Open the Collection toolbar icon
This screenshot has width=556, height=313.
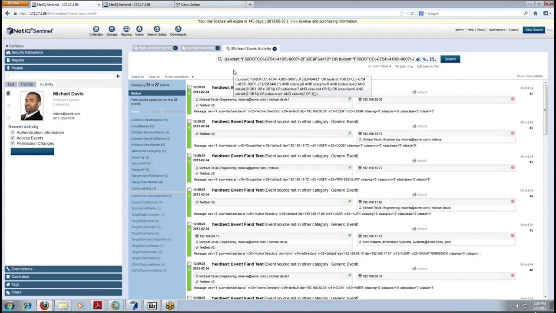point(96,31)
